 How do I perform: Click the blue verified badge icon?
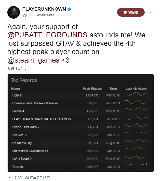point(69,9)
